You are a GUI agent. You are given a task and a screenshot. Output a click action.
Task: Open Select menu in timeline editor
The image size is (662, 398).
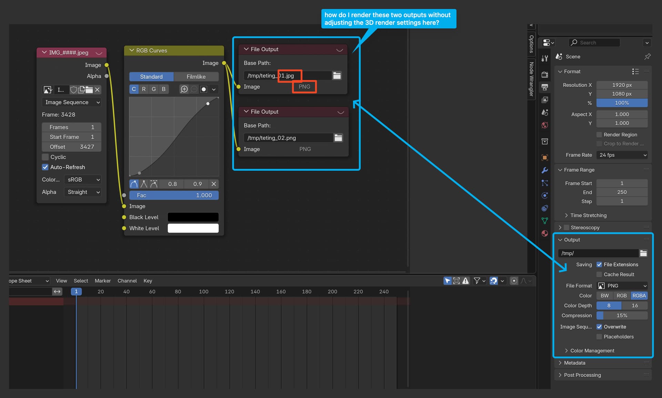coord(81,281)
